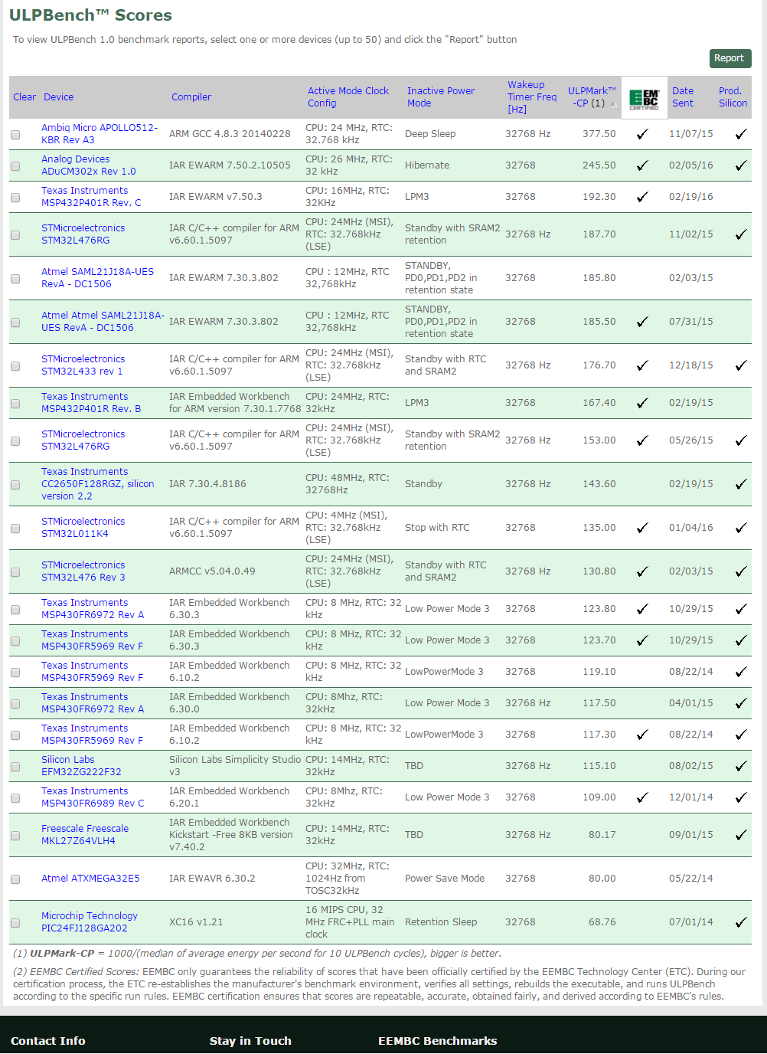
Task: Select the STM32L476 Rev 3 checkbox
Action: click(x=15, y=572)
